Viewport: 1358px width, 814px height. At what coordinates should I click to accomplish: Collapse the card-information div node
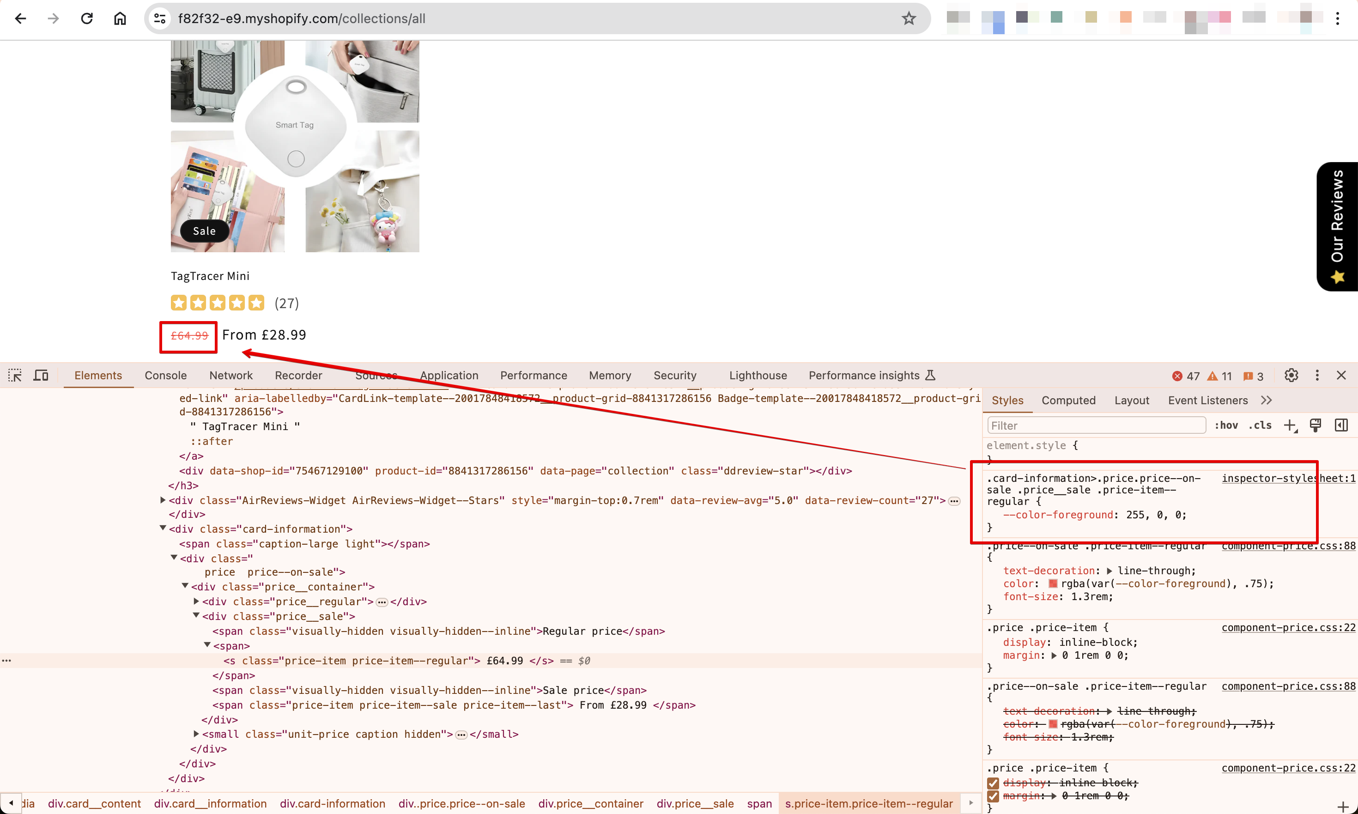[x=163, y=528]
